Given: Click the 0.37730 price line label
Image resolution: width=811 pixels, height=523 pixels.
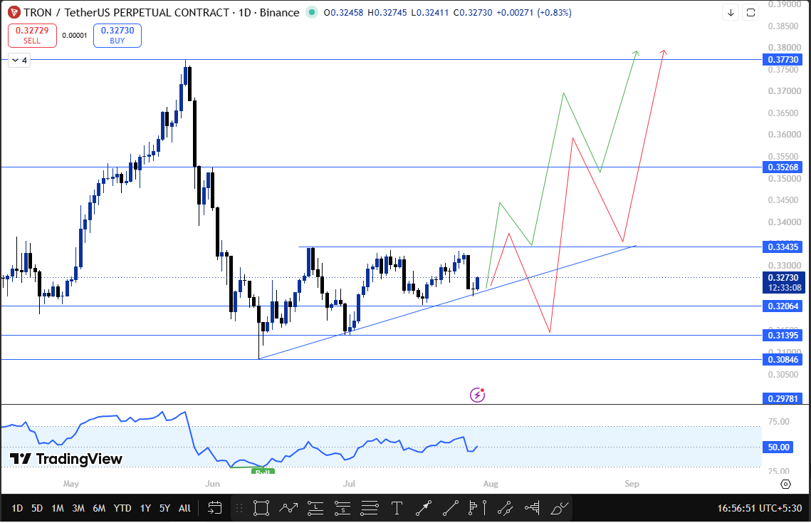Looking at the screenshot, I should pos(783,60).
